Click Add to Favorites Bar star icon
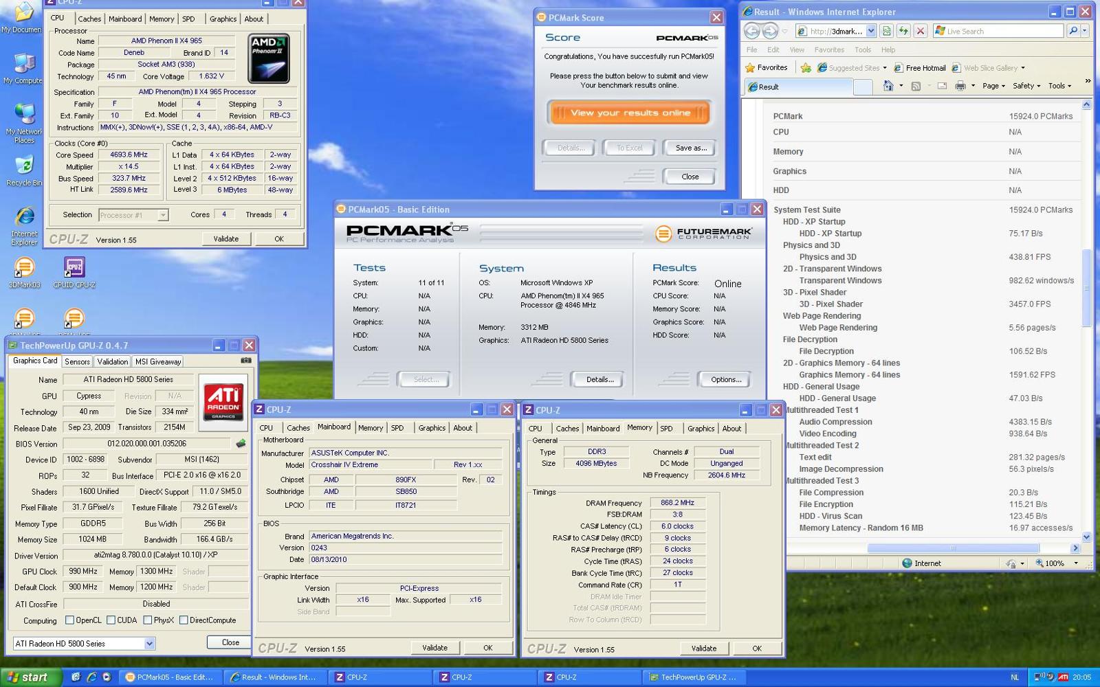 pos(805,68)
